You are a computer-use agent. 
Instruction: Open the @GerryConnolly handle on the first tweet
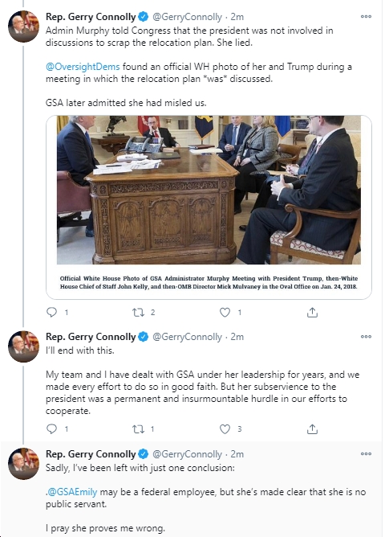[187, 17]
